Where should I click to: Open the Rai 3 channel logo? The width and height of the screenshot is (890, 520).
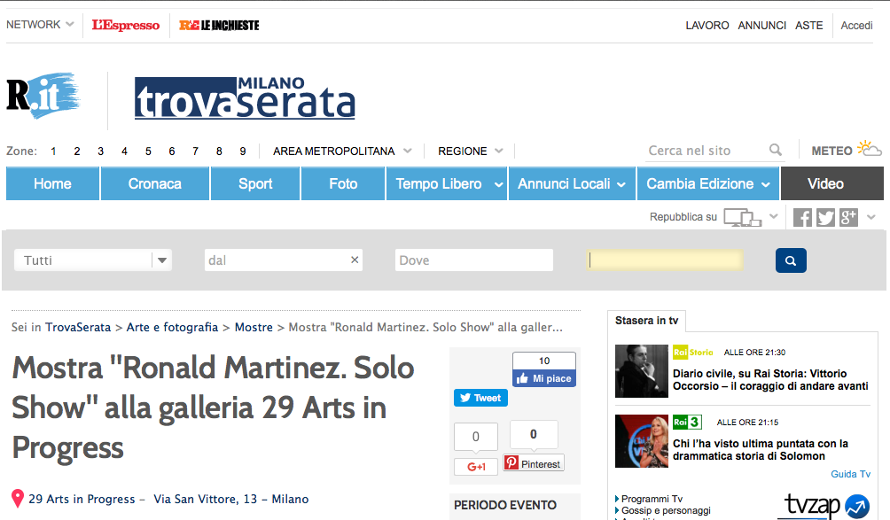[687, 422]
